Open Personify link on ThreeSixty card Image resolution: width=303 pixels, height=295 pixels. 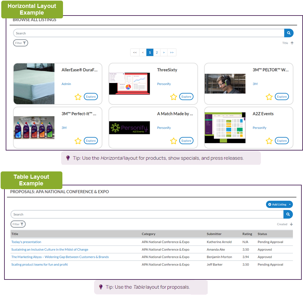pos(164,84)
